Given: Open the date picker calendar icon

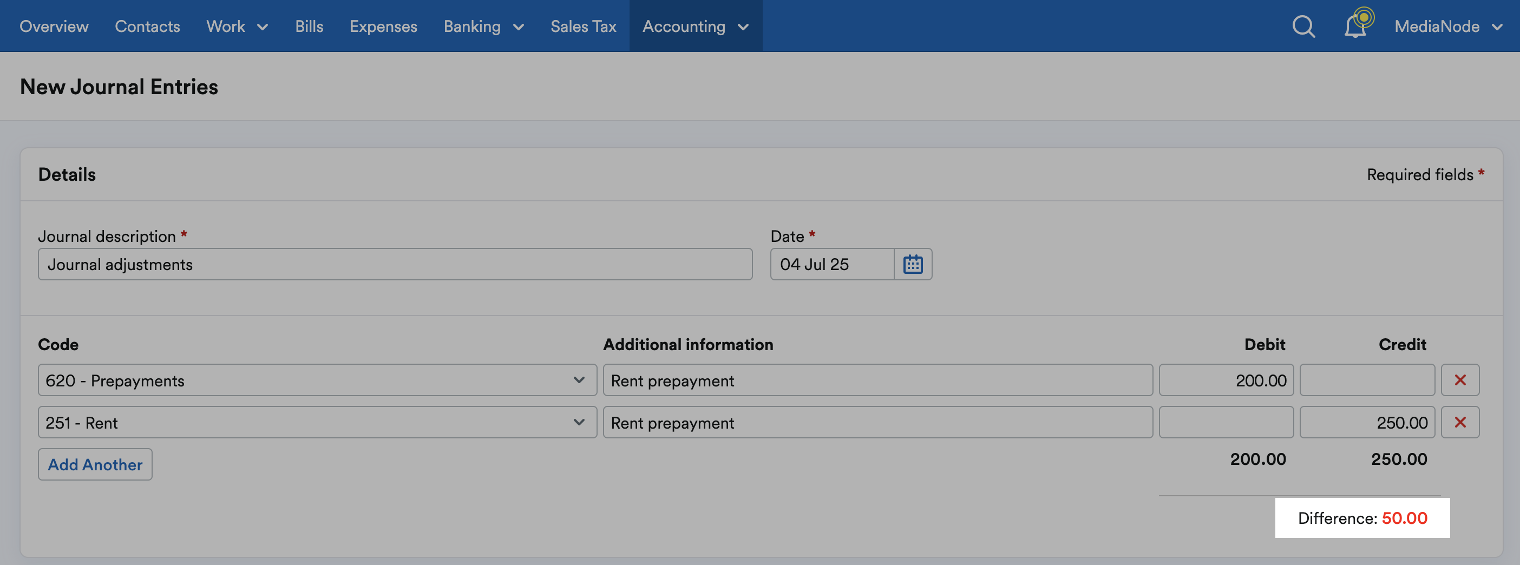Looking at the screenshot, I should coord(912,264).
